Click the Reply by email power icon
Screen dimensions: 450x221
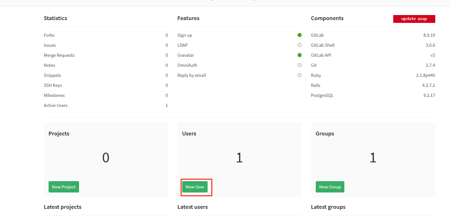point(299,75)
